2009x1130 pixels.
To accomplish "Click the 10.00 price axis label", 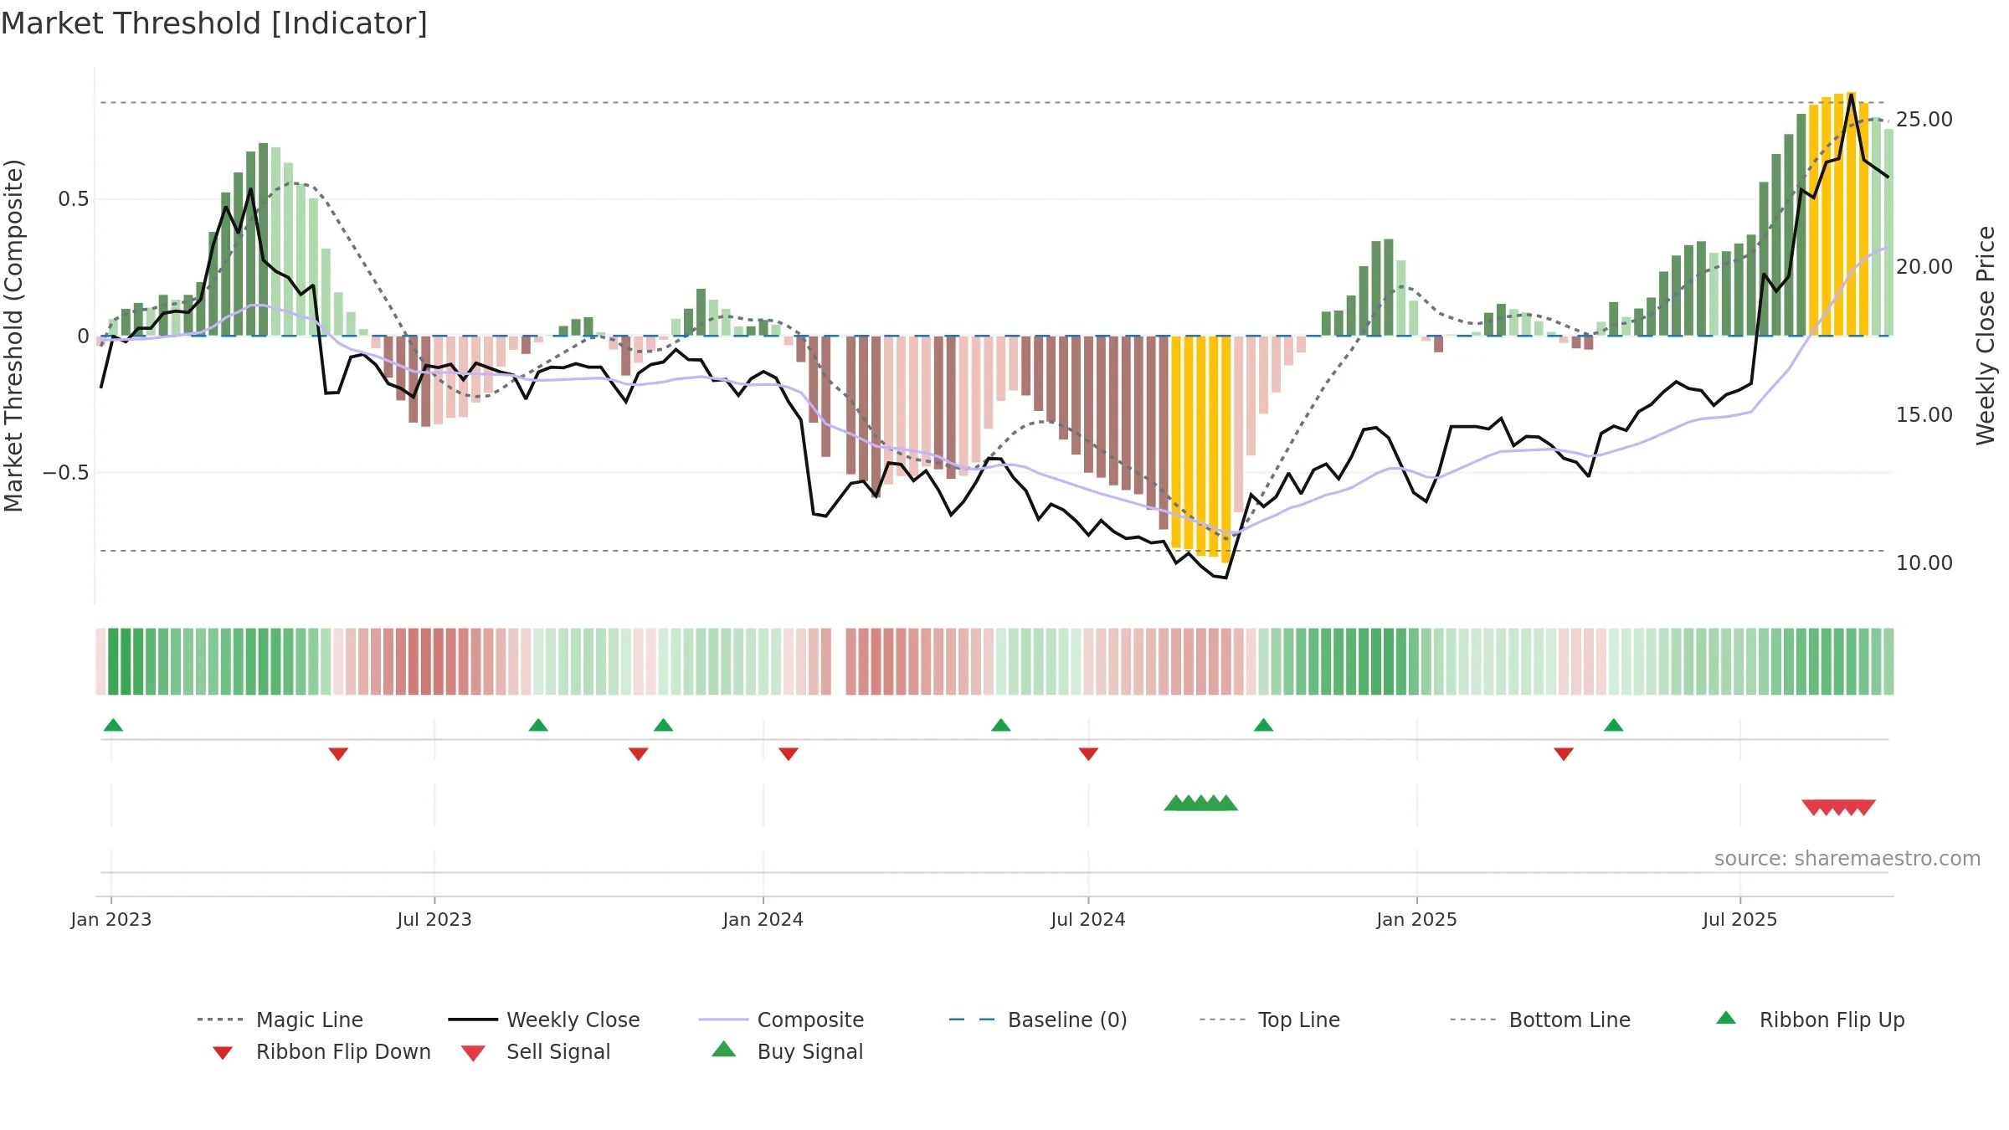I will [x=1924, y=563].
